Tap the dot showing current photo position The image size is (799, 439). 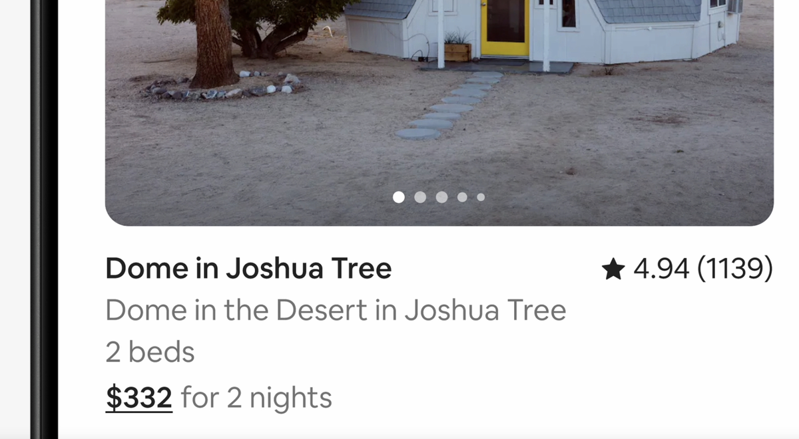point(399,197)
